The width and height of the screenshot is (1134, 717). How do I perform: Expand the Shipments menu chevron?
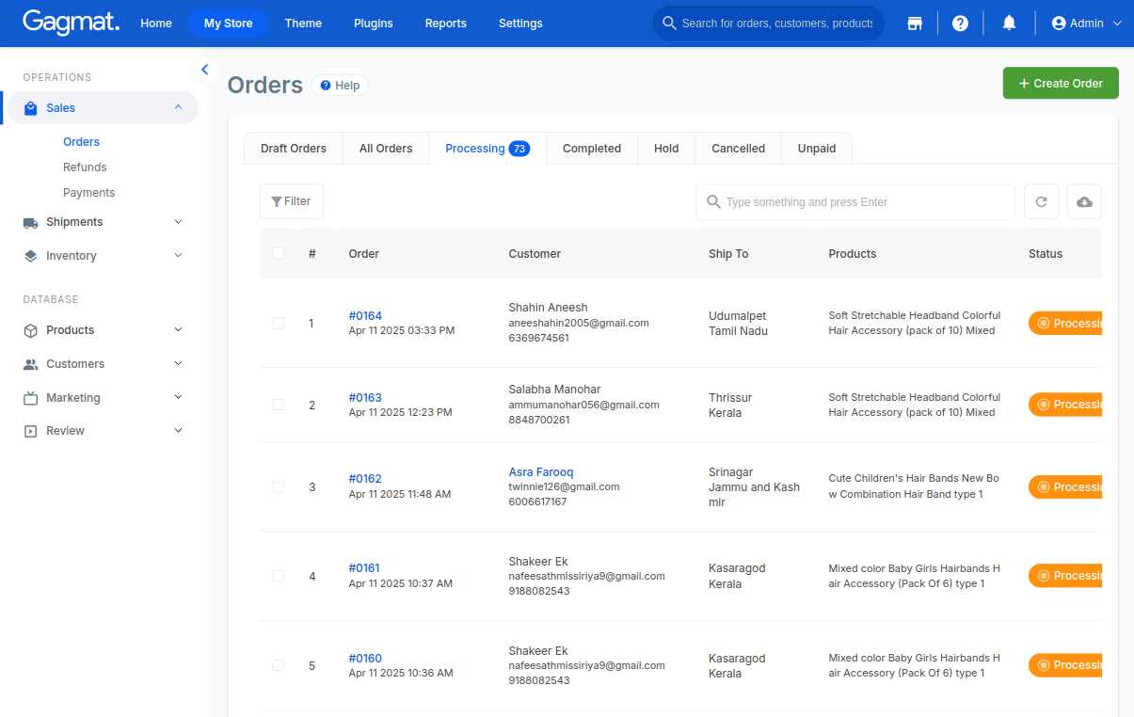tap(178, 222)
